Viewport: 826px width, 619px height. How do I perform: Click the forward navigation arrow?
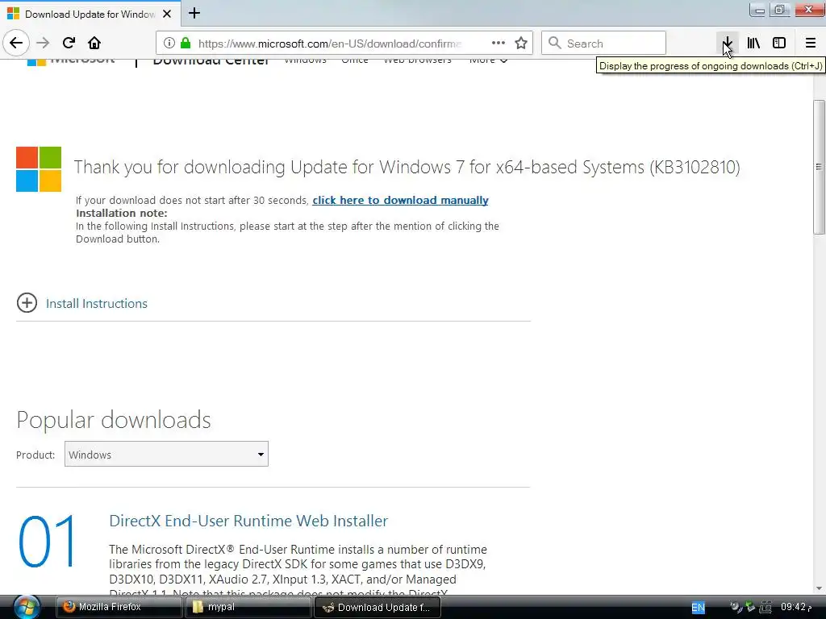[x=43, y=44]
